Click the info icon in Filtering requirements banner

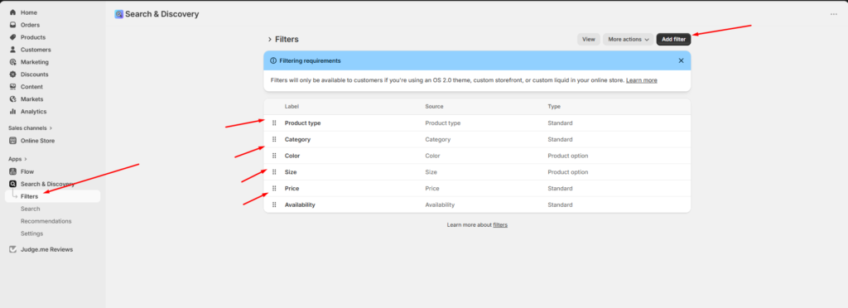[273, 60]
